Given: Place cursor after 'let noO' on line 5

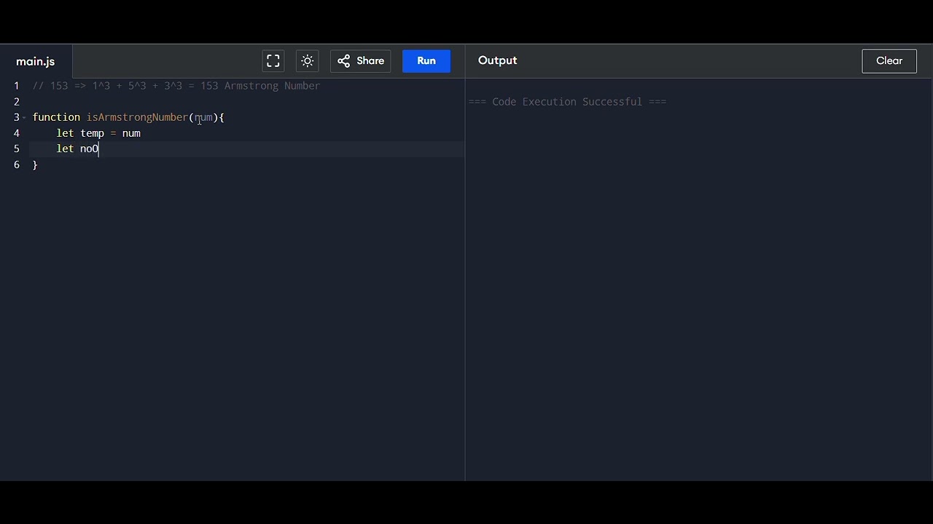Looking at the screenshot, I should pos(99,149).
